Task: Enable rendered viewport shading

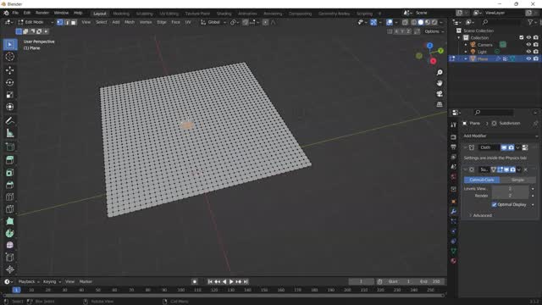Action: click(434, 22)
